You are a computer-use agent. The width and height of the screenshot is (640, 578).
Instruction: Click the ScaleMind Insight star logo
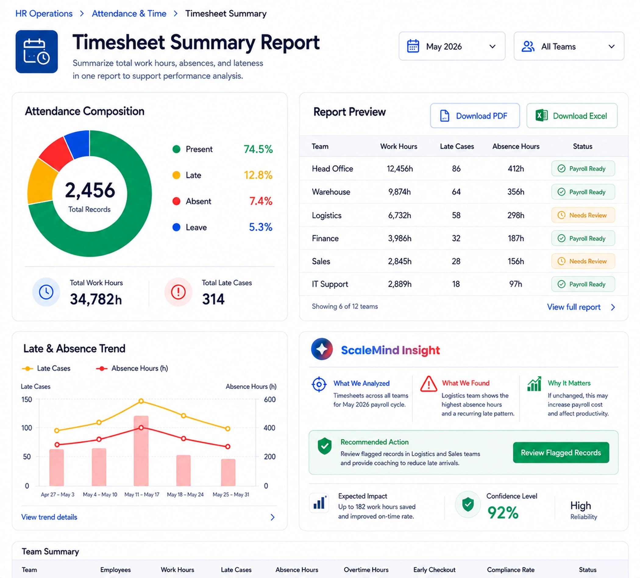coord(322,349)
